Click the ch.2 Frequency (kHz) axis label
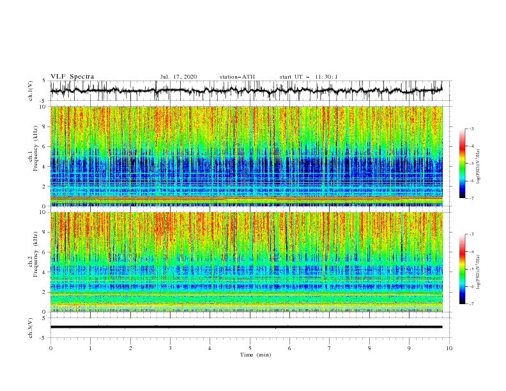Viewport: 506px width, 391px height. 33,254
